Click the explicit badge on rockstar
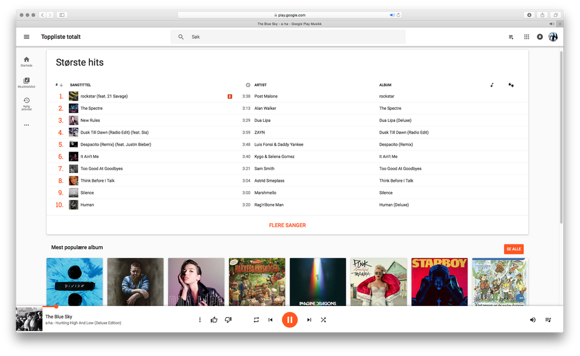Screen dimensions: 580x356 pos(230,96)
